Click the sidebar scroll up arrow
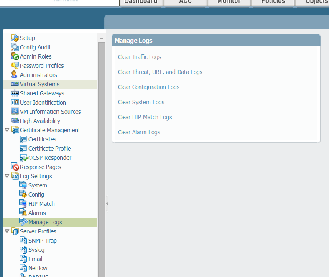 (102, 38)
